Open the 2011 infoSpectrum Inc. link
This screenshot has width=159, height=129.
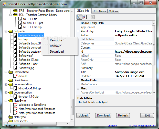point(143,126)
